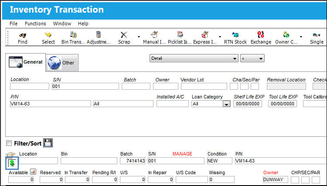Click the pointing hand icon by Location
This screenshot has width=327, height=186.
[10, 155]
